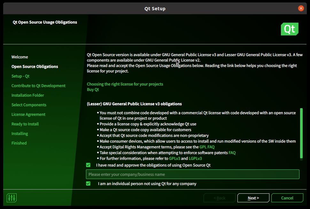Image resolution: width=310 pixels, height=209 pixels.
Task: Click the Next button
Action: (253, 198)
